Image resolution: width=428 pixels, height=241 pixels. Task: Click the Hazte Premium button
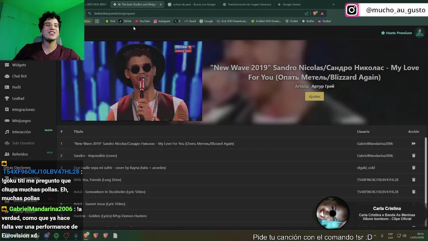[x=396, y=33]
